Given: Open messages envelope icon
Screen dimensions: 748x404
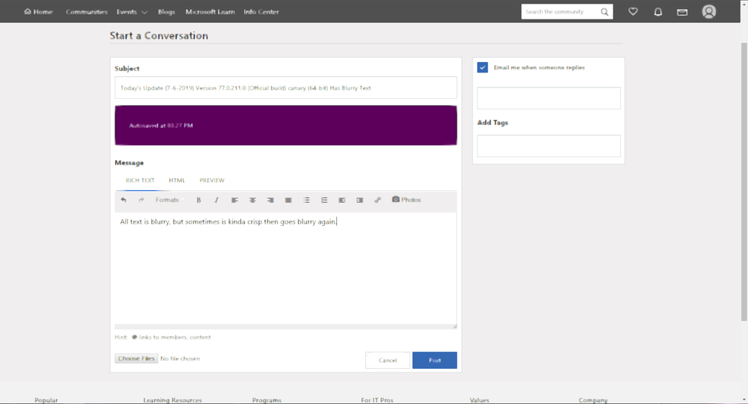Looking at the screenshot, I should pos(682,12).
